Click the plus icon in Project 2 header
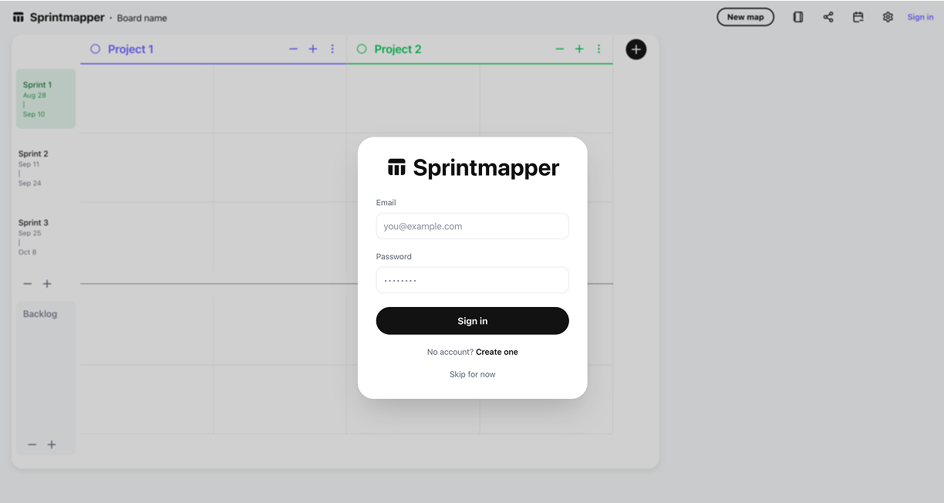Screen dimensions: 944x503 click(x=579, y=49)
